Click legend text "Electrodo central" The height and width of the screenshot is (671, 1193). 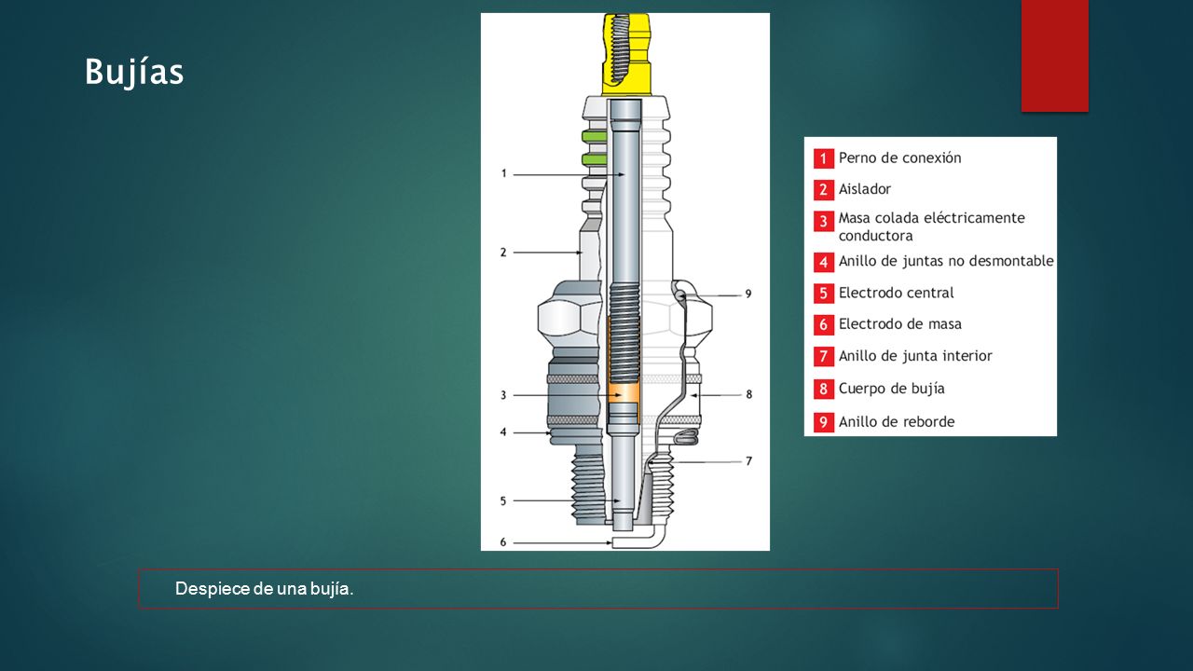[897, 293]
